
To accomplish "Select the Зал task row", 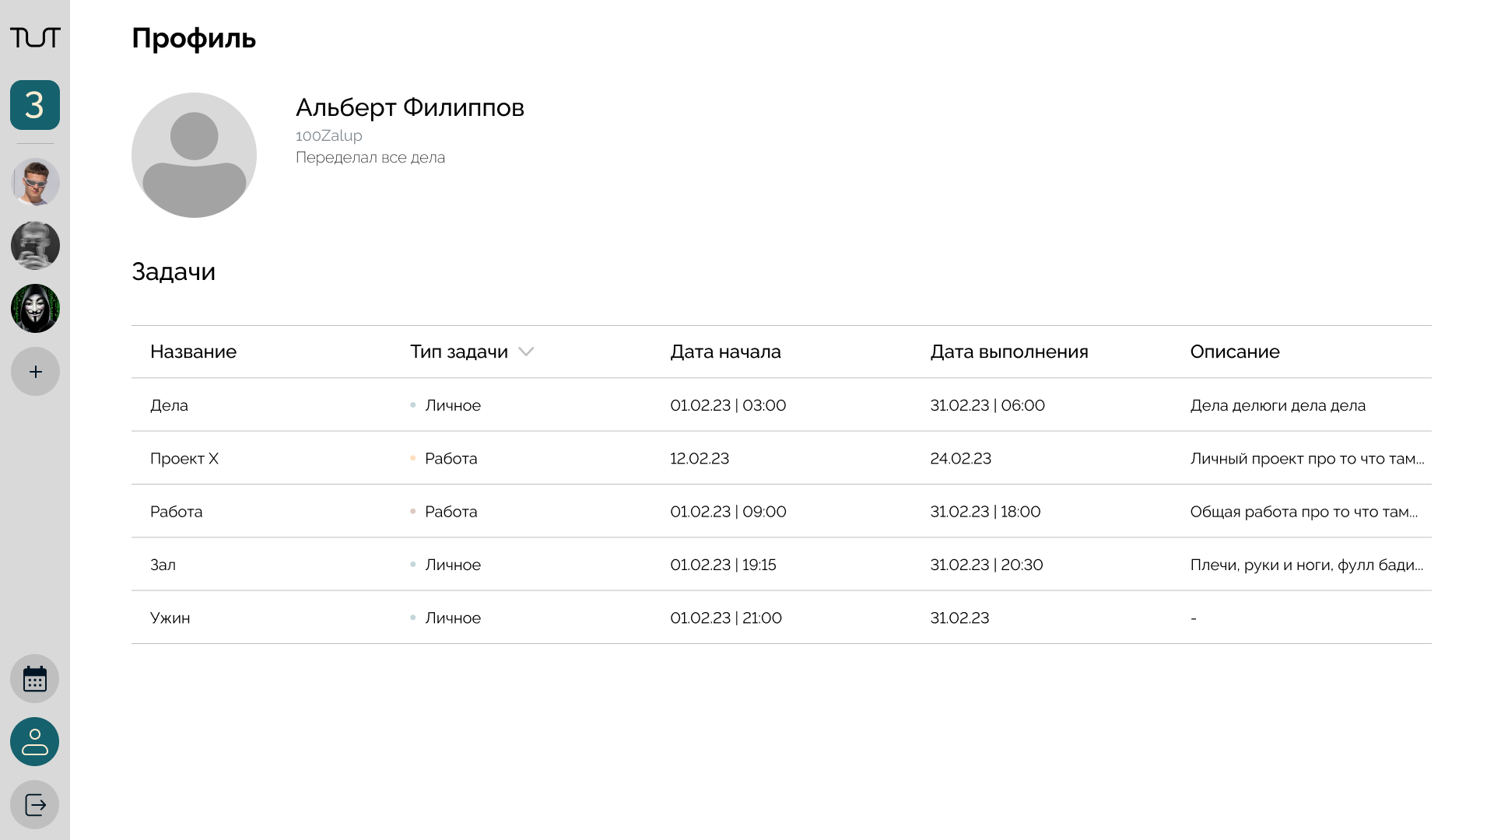I will pyautogui.click(x=163, y=565).
